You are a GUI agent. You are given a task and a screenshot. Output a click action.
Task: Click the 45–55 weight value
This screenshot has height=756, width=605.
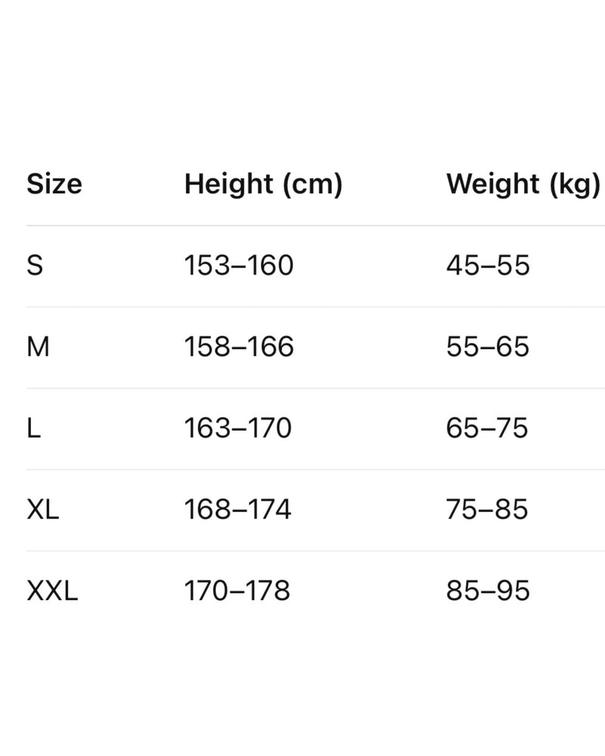(488, 265)
